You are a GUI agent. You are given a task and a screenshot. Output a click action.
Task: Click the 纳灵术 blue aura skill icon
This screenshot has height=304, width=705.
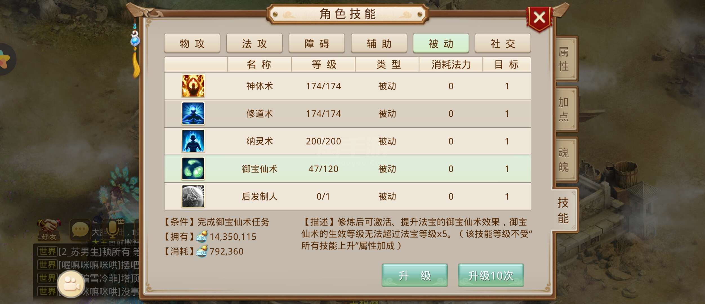193,141
